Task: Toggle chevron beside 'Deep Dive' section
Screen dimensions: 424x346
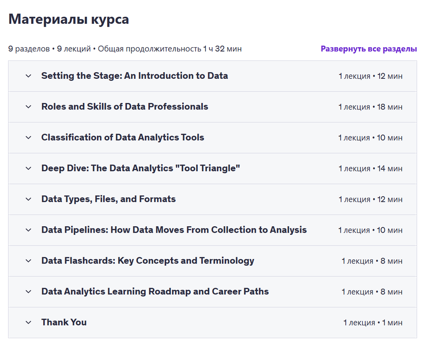Action: coord(28,168)
